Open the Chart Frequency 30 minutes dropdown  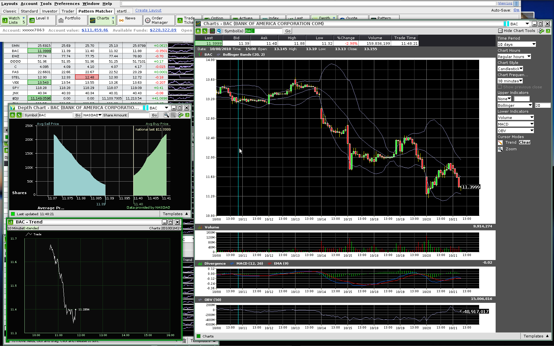tap(510, 81)
